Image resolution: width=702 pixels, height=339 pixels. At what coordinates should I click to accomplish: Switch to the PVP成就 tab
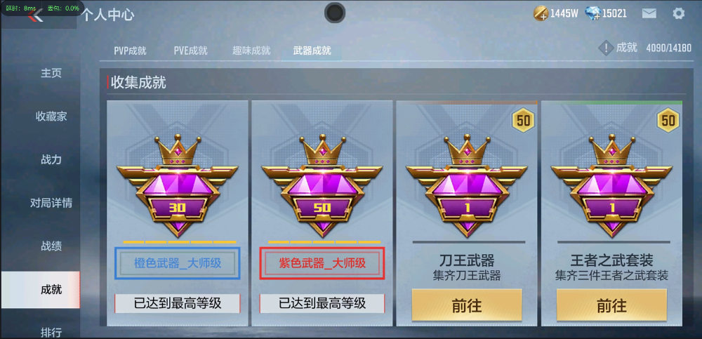click(131, 51)
